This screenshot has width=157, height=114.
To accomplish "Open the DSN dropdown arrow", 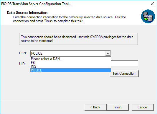I will [x=108, y=53].
